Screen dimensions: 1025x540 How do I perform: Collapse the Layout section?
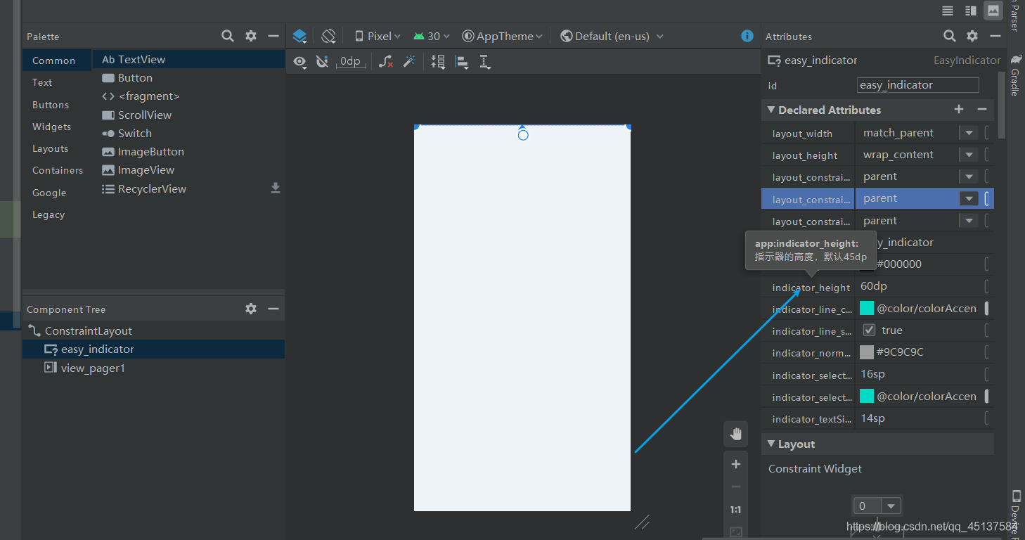771,444
